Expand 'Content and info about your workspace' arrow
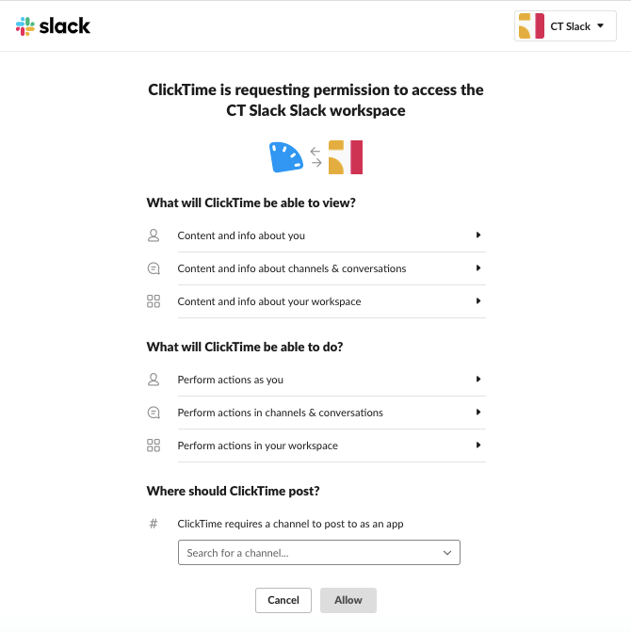 click(x=478, y=301)
